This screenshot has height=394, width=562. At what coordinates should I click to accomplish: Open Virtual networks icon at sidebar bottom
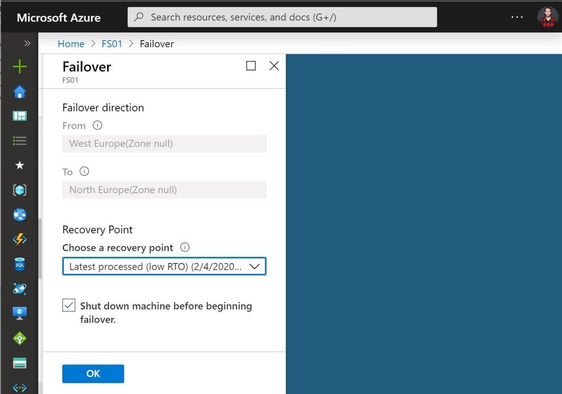[x=19, y=388]
